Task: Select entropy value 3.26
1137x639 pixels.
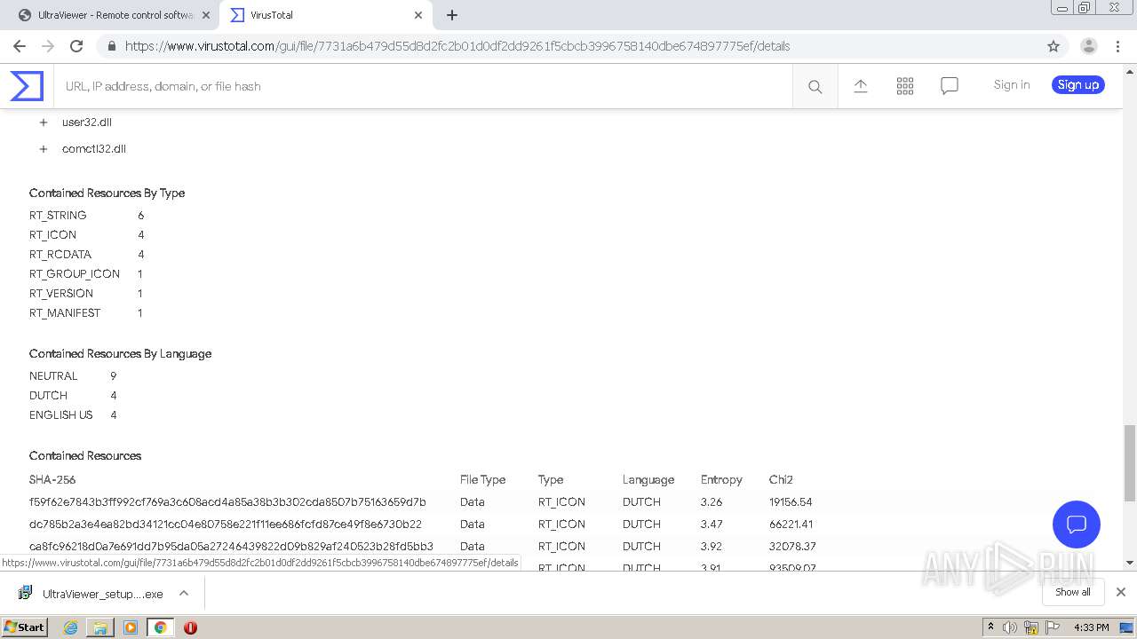Action: tap(712, 502)
